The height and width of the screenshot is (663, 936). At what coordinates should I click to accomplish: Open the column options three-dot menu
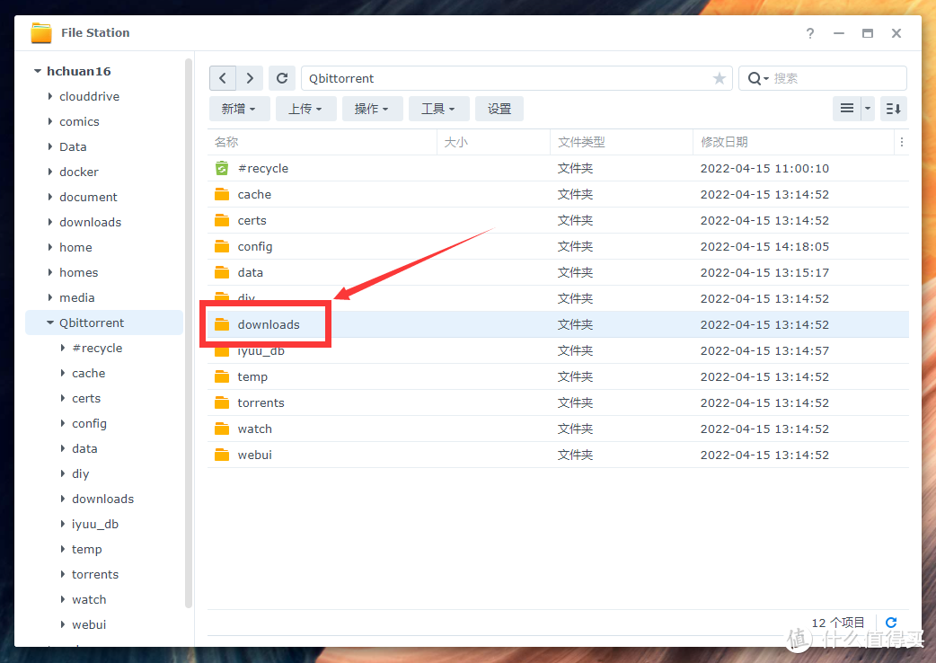[901, 142]
